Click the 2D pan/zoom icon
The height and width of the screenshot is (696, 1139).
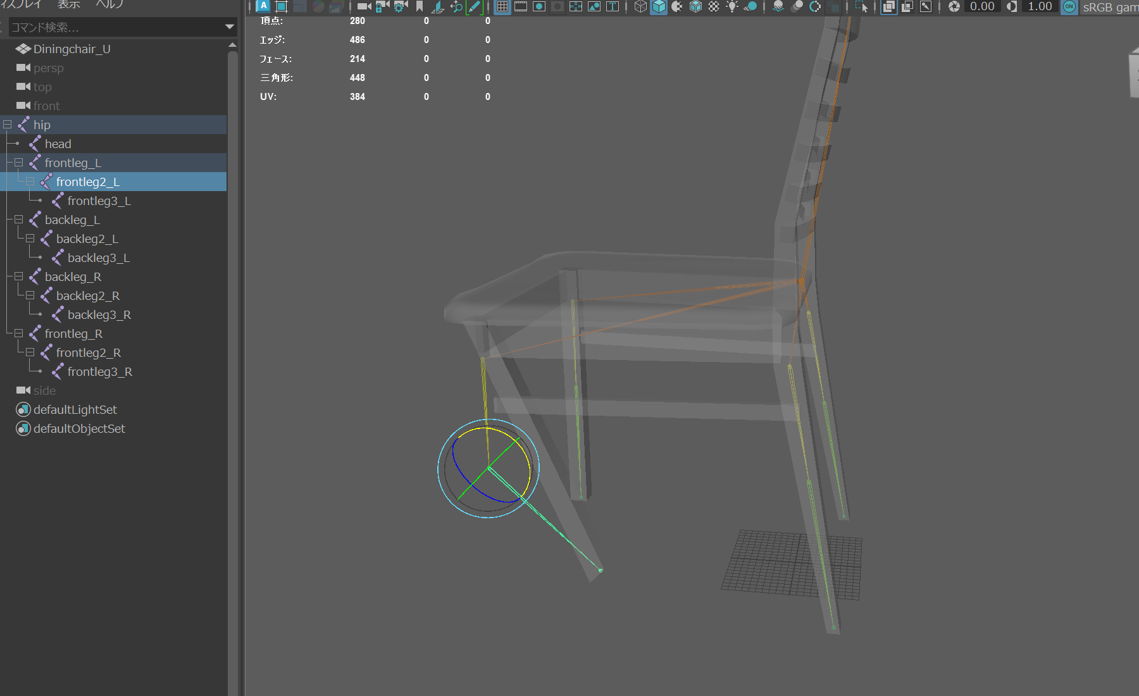click(x=456, y=6)
